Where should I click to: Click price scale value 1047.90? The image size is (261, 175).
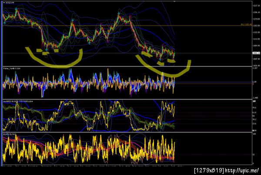coord(256,59)
